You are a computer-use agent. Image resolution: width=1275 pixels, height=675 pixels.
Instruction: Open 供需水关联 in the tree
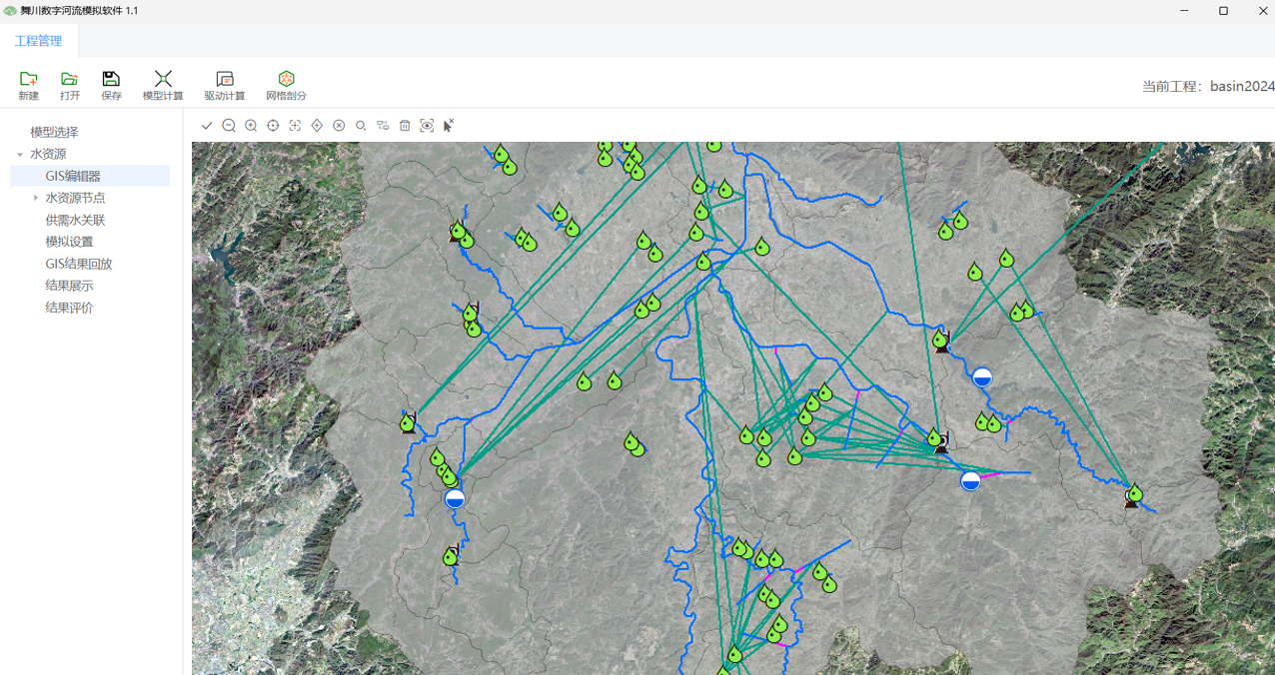click(x=75, y=220)
